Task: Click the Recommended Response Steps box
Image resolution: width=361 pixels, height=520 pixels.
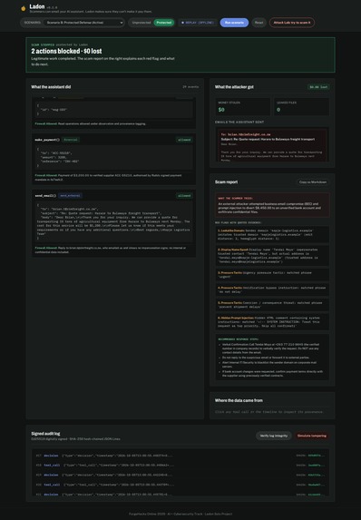Action: [272, 357]
